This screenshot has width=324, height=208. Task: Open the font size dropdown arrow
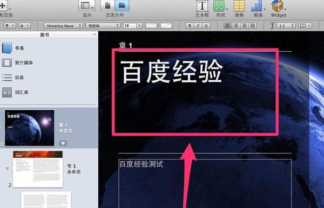pyautogui.click(x=140, y=26)
